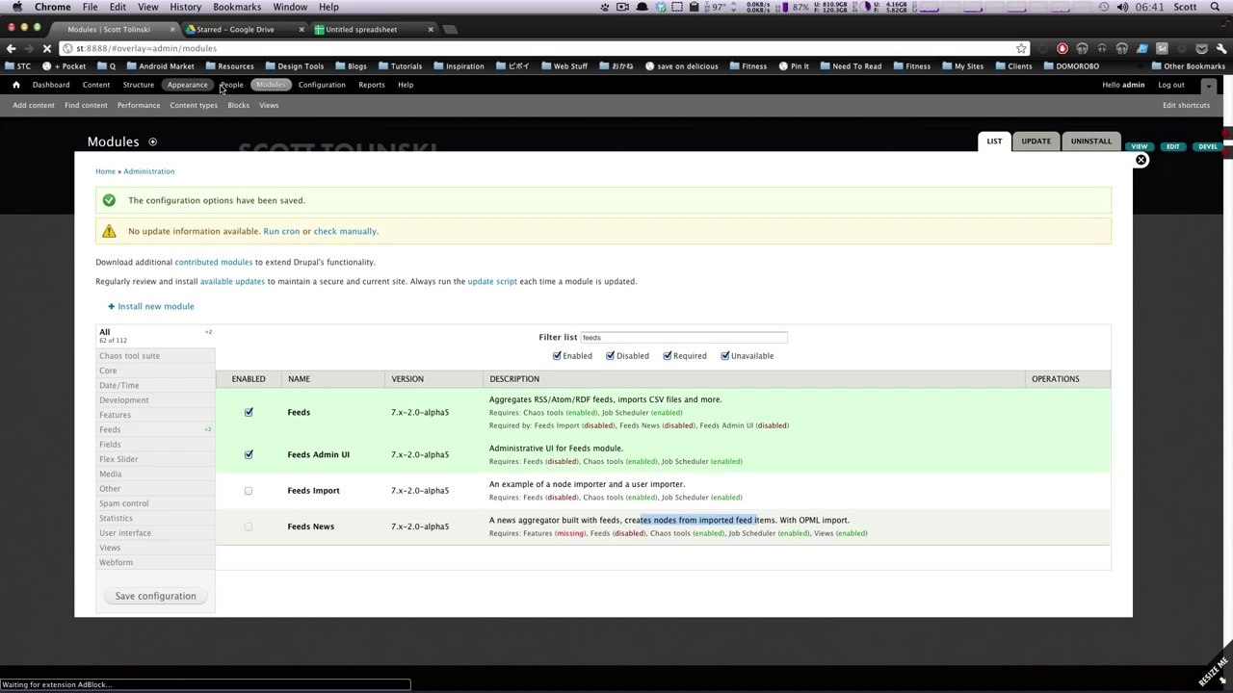The image size is (1233, 693).
Task: Open the Configuration admin menu item
Action: pos(322,85)
